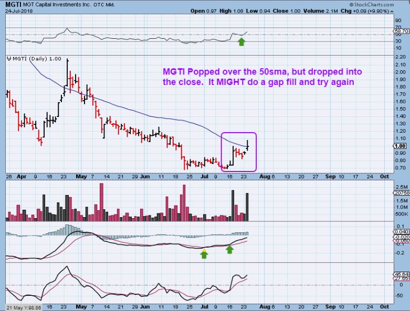Click the -50 label on bottom indicator axis
The width and height of the screenshot is (410, 311).
point(400,296)
